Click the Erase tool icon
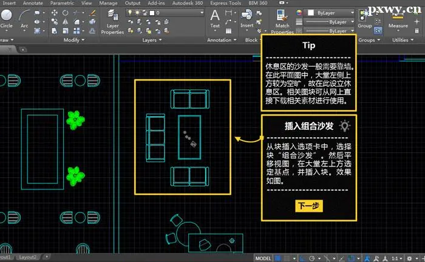 93,13
